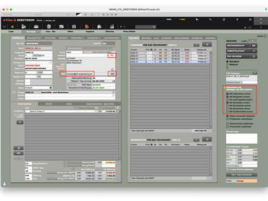Select the Reserve radio button
The width and height of the screenshot is (268, 201).
click(227, 65)
